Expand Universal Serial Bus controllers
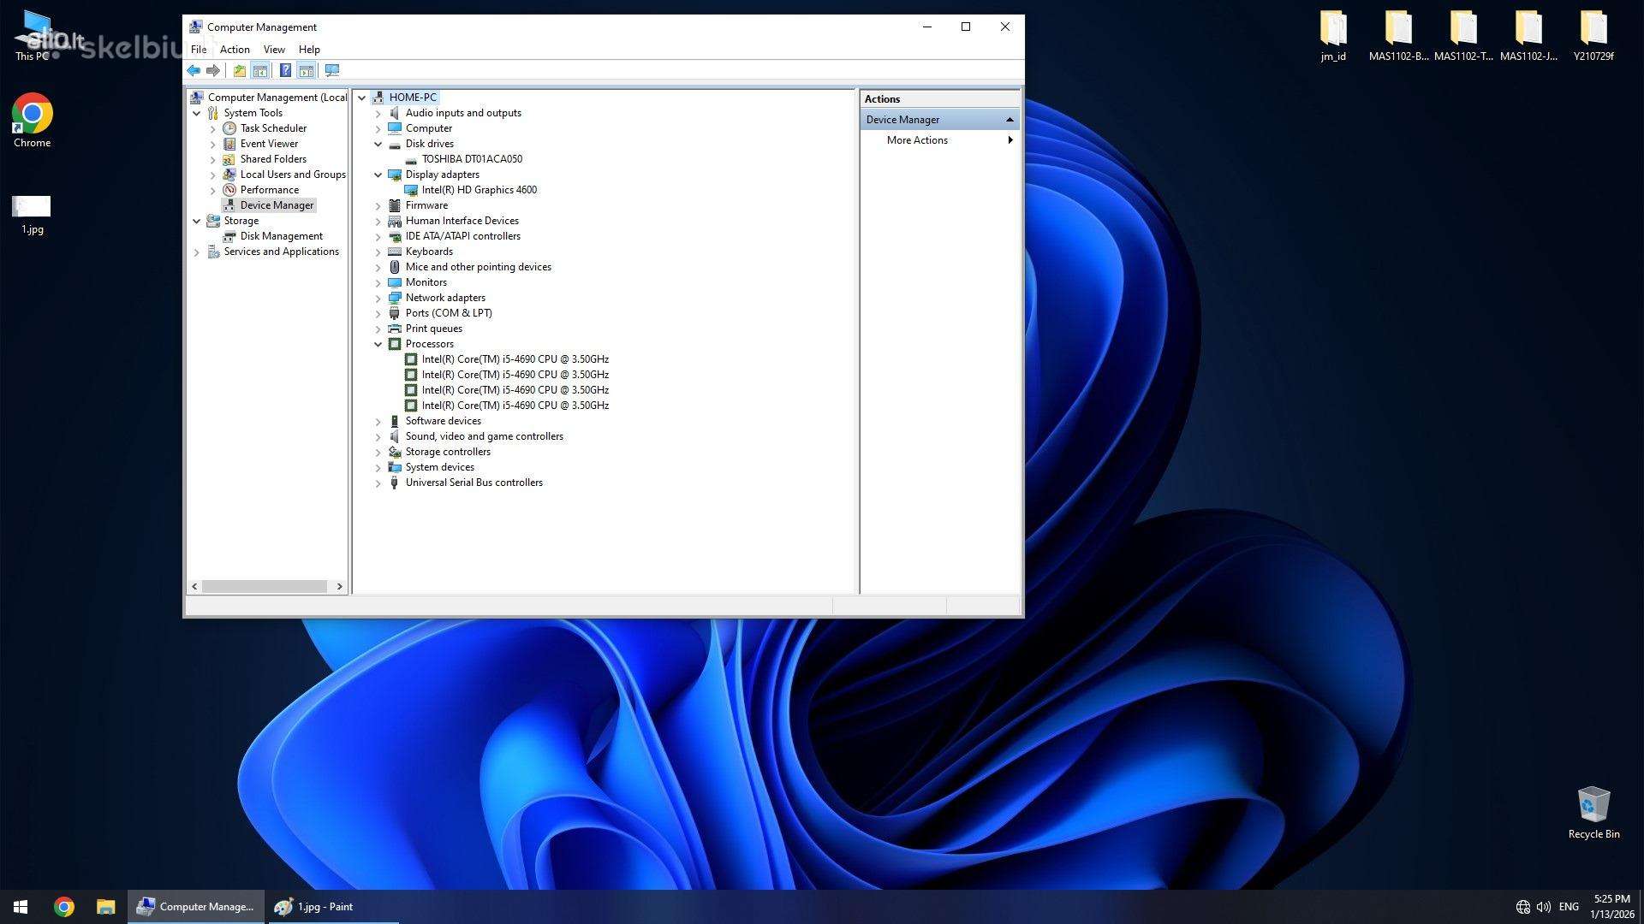This screenshot has width=1644, height=924. [x=378, y=483]
